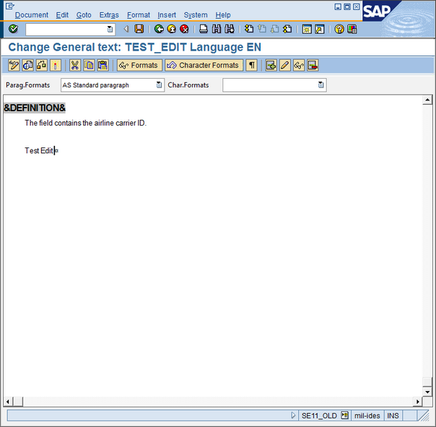
Task: Click the icon left of the red-marked toolbar icon
Action: point(299,66)
